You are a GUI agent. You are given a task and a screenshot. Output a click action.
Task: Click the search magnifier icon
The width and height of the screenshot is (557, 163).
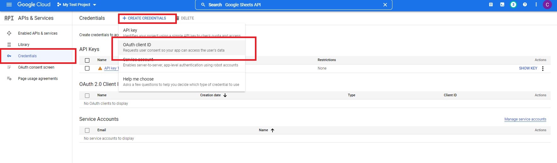(203, 5)
